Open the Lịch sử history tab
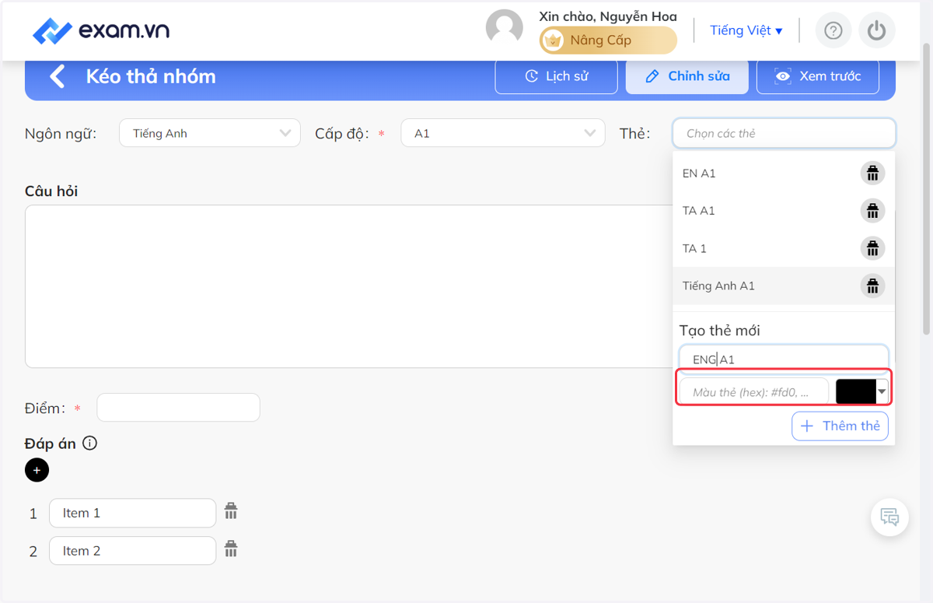The height and width of the screenshot is (603, 933). pos(557,76)
